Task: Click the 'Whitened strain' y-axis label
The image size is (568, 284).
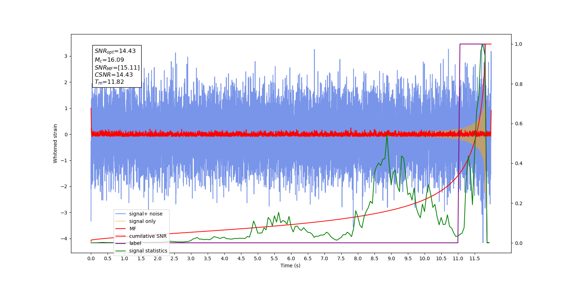Action: point(55,143)
